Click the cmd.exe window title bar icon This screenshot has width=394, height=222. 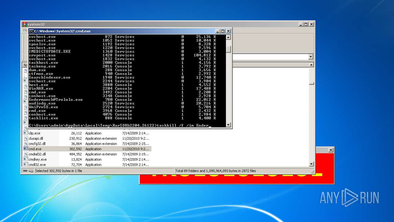(31, 31)
